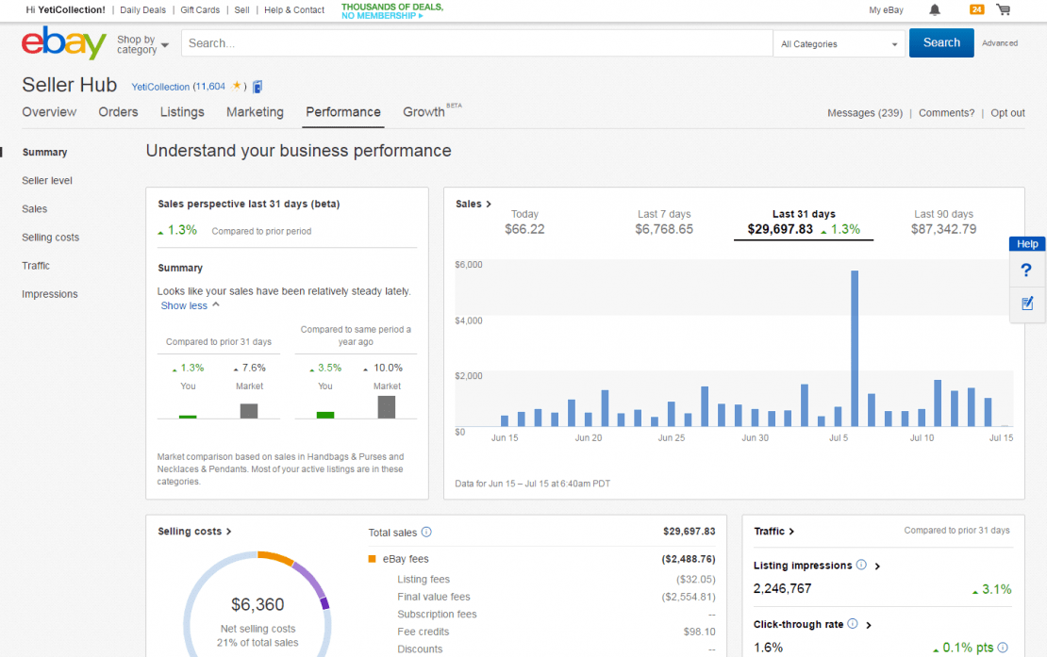Open the shopping cart icon
This screenshot has height=657, width=1047.
(x=1003, y=9)
